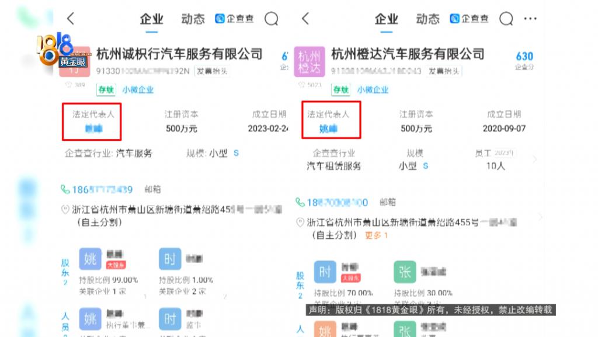598x337 pixels.
Task: Tap the S scale badge on 杭州橙达
Action: pyautogui.click(x=426, y=166)
